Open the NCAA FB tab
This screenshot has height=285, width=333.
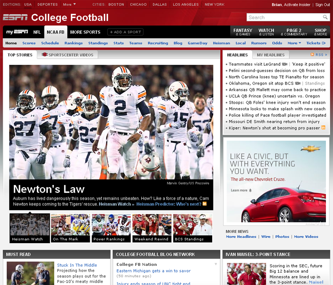click(55, 32)
